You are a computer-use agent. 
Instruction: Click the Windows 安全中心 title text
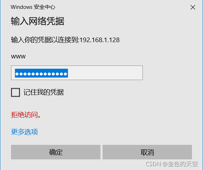(33, 7)
